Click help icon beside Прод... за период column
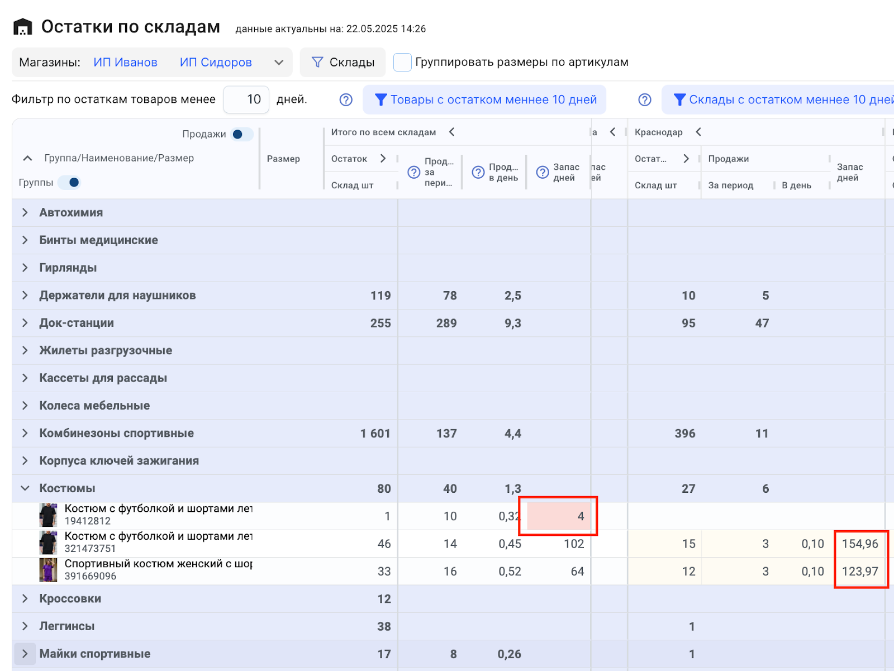The width and height of the screenshot is (894, 671). 413,172
